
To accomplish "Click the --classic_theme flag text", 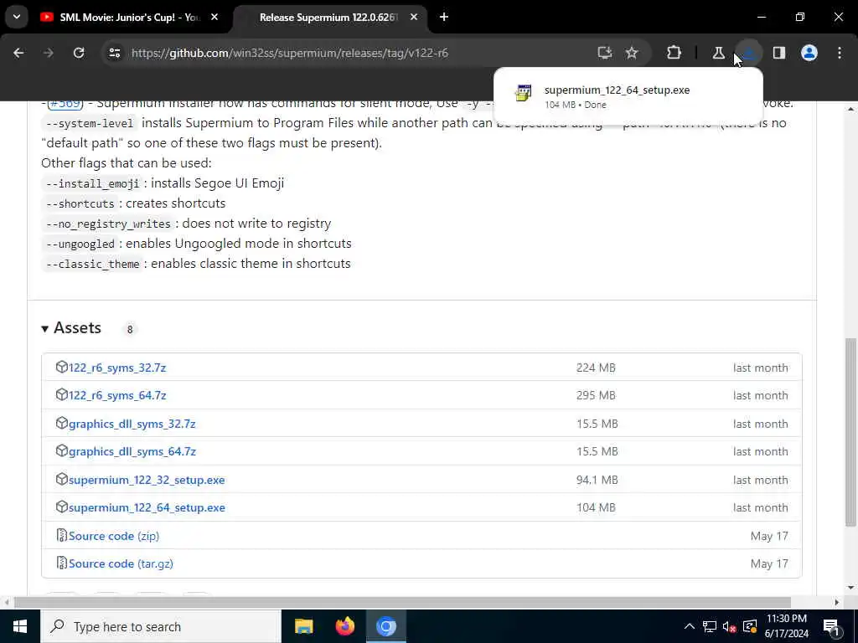I will 92,264.
